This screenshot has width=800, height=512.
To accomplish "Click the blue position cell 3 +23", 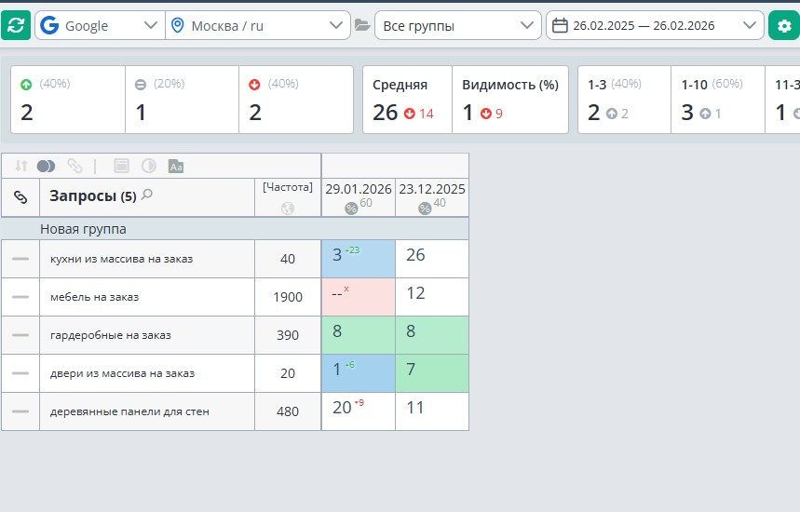I will point(359,259).
